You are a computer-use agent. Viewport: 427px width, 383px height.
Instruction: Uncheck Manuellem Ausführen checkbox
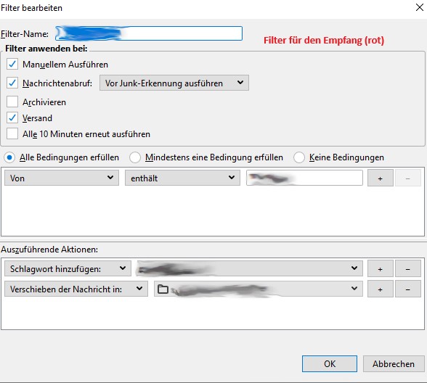(12, 64)
